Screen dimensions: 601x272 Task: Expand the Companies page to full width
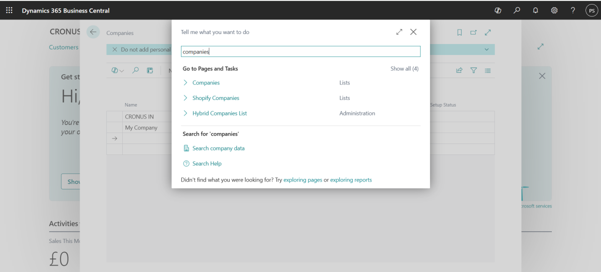[x=488, y=33]
